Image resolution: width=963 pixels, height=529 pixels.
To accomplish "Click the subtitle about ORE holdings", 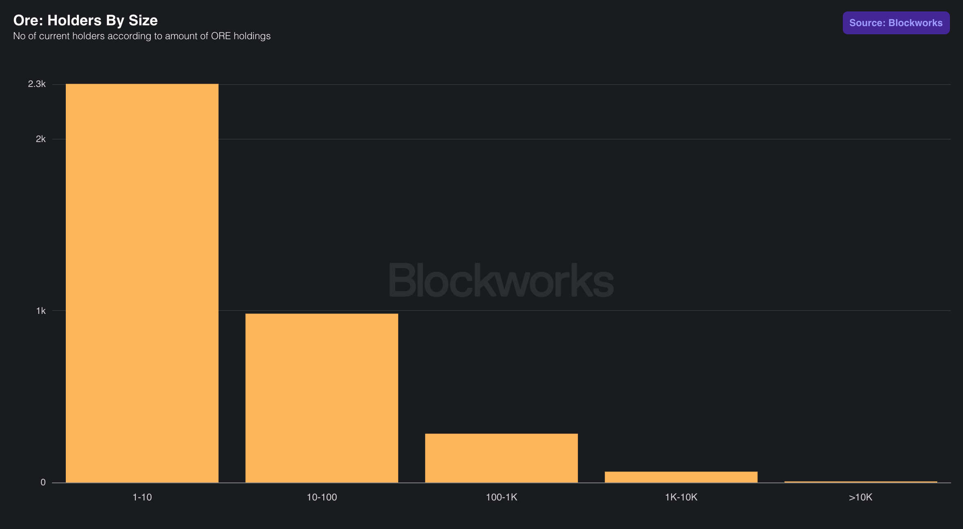I will (x=142, y=36).
